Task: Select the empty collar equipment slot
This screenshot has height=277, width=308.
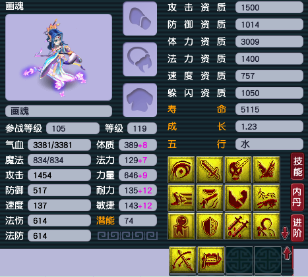Action: [140, 59]
